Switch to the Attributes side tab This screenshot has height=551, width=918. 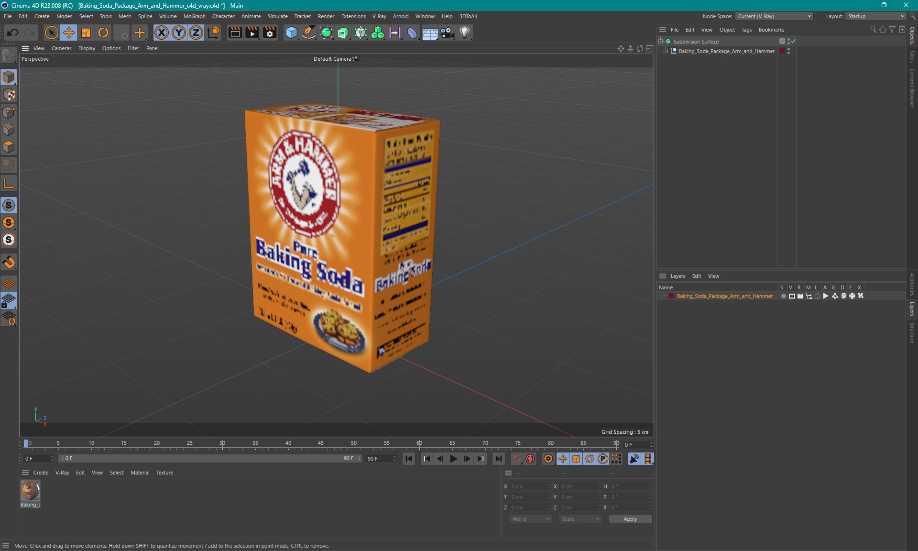coord(912,284)
